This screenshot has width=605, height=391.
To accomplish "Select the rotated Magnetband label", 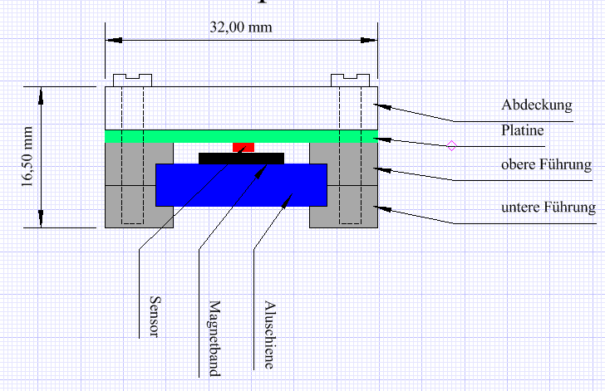I will [x=214, y=338].
